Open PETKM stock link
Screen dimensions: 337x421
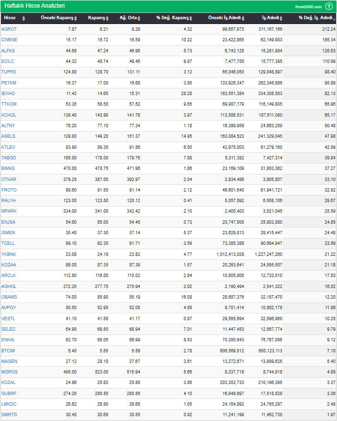pyautogui.click(x=9, y=83)
